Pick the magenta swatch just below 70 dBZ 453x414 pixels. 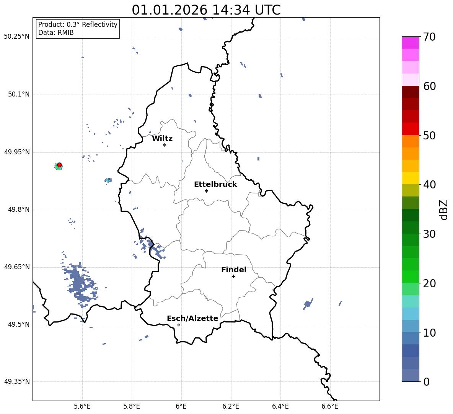(410, 43)
